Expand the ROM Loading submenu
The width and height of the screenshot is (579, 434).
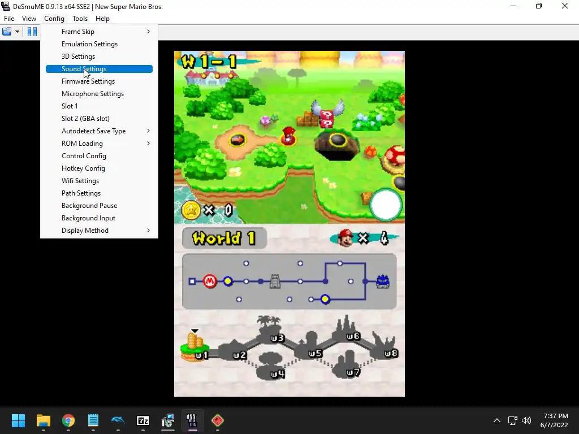pyautogui.click(x=99, y=143)
